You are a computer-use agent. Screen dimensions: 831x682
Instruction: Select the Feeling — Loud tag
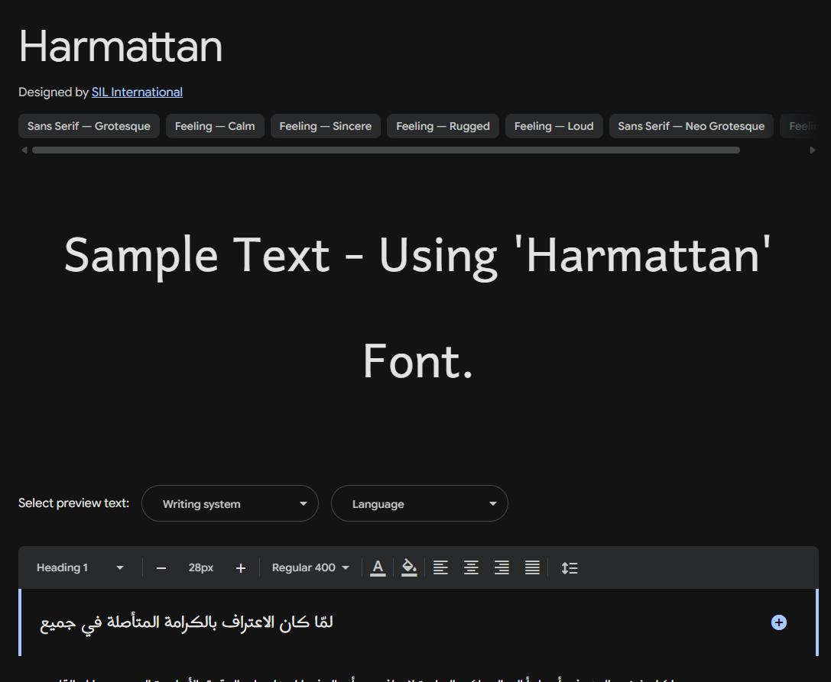click(553, 126)
